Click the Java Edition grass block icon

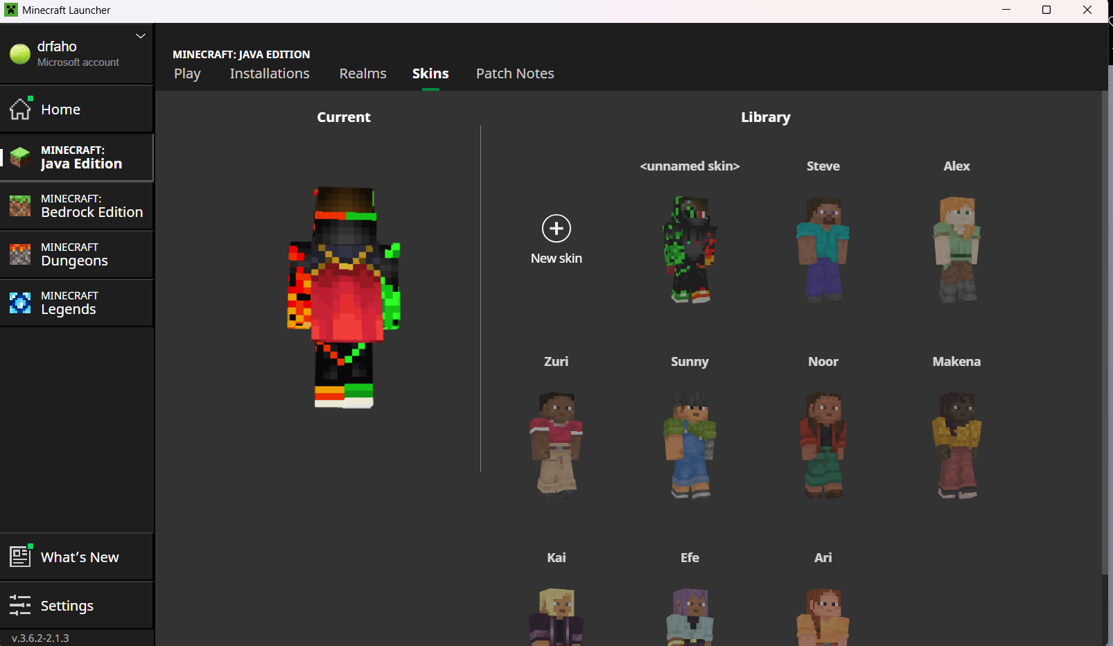[20, 157]
